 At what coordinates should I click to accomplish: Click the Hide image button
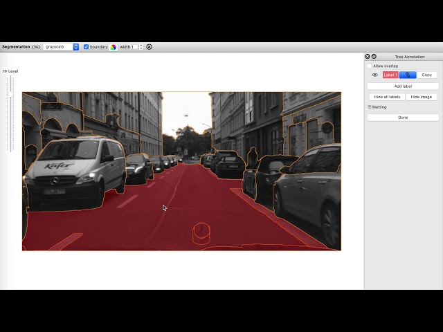422,97
